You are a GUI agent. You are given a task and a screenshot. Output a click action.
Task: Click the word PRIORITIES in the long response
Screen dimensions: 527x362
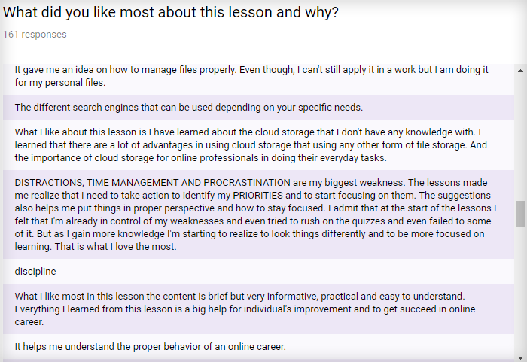[257, 195]
